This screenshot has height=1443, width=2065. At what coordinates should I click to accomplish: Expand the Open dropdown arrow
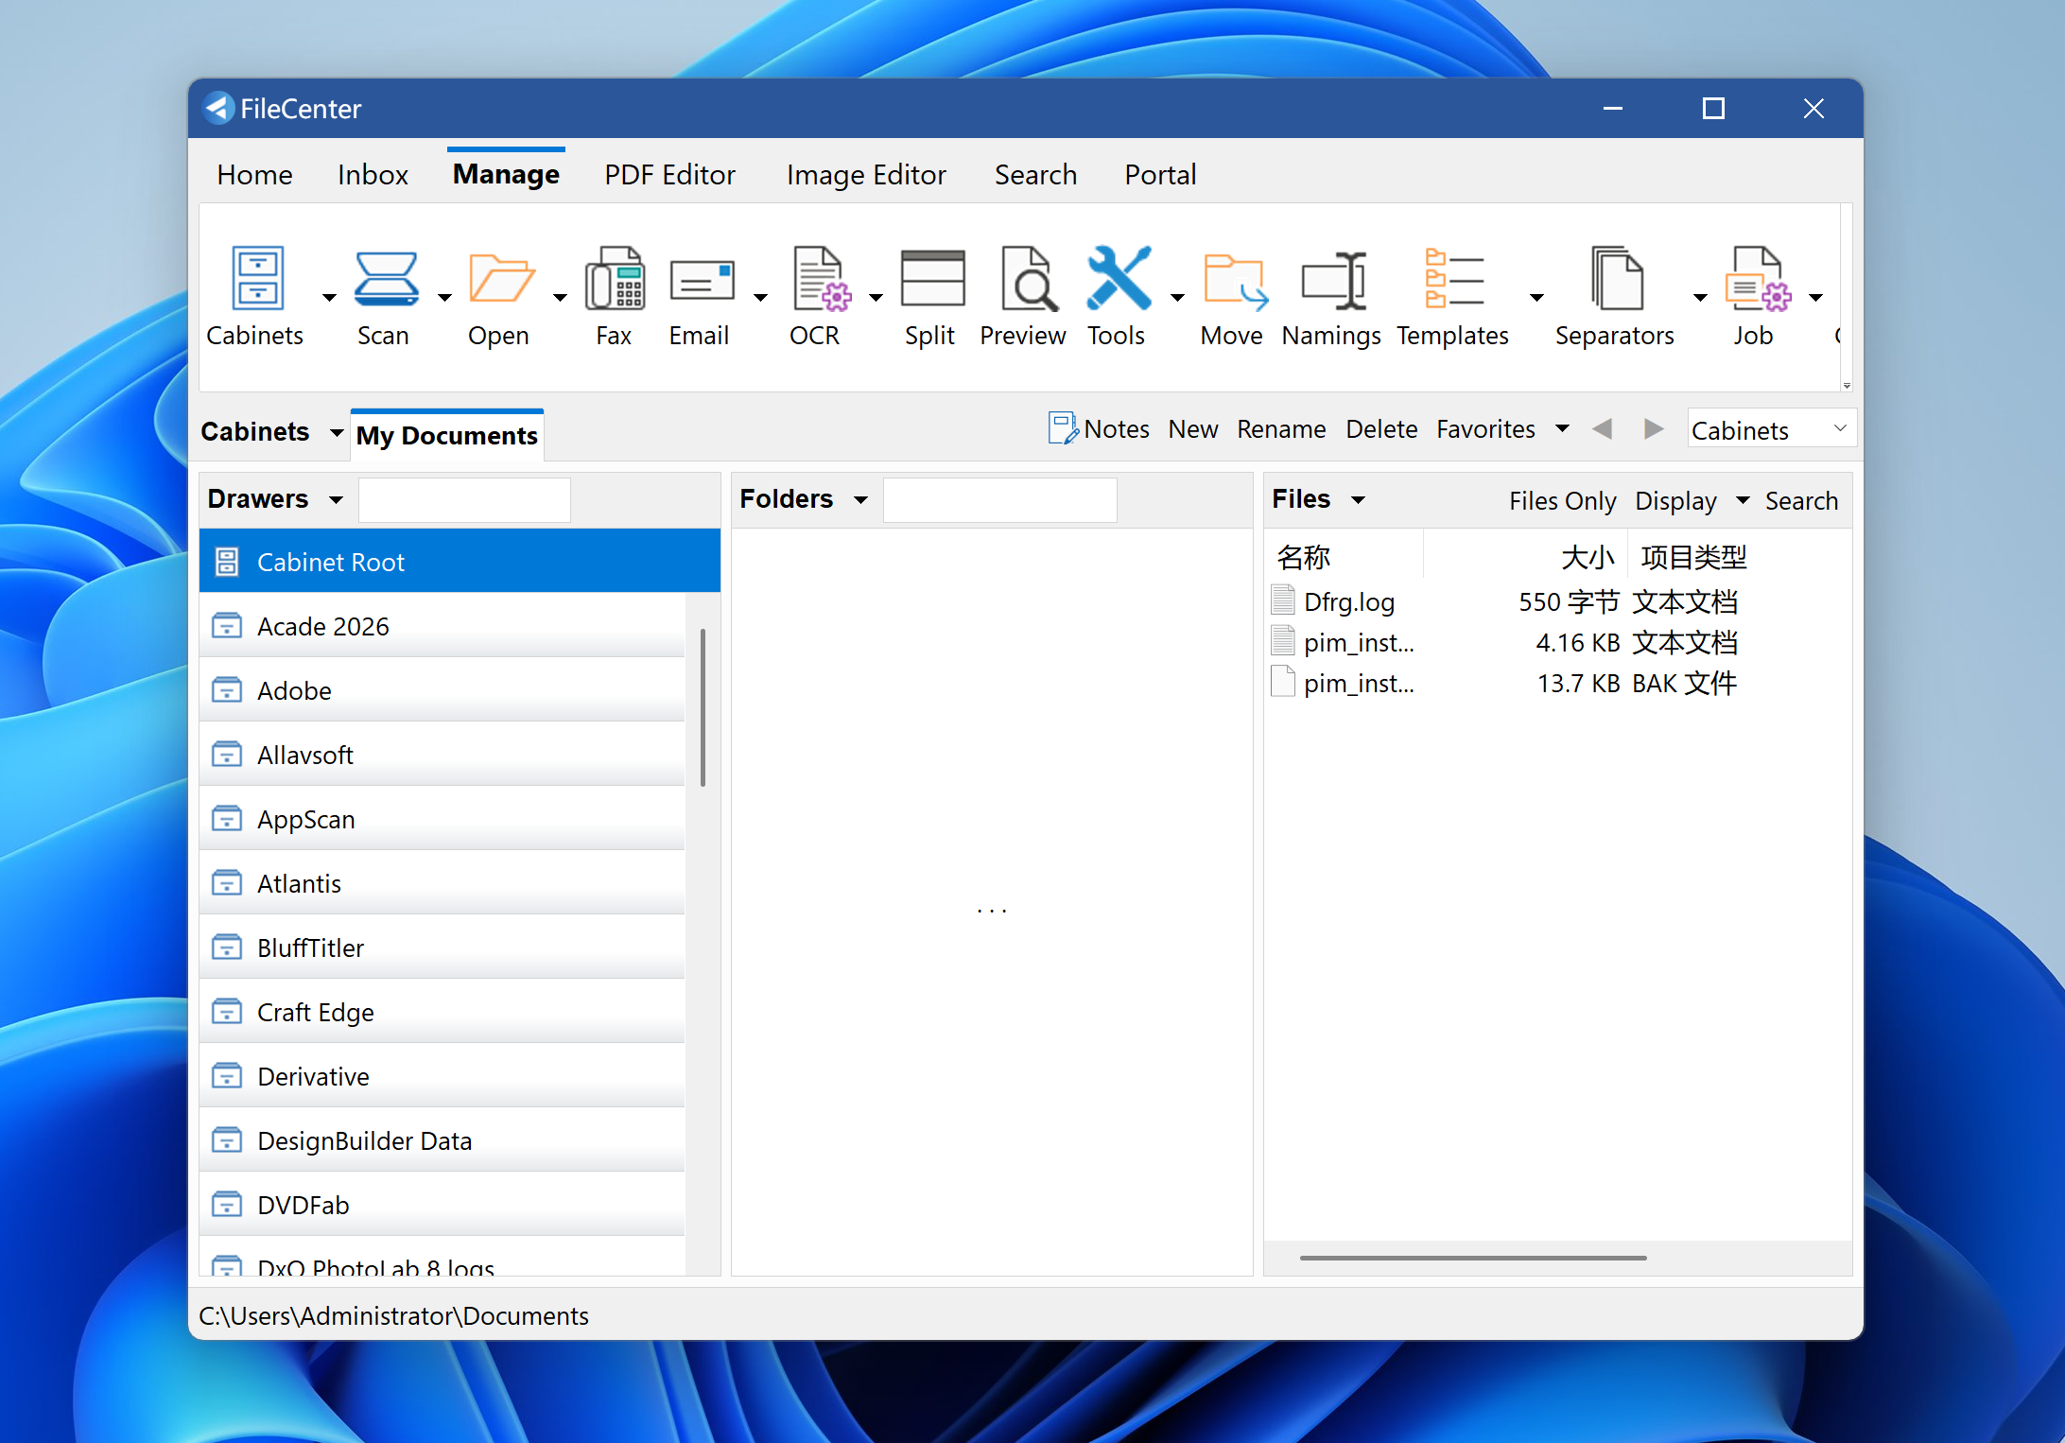pyautogui.click(x=560, y=297)
